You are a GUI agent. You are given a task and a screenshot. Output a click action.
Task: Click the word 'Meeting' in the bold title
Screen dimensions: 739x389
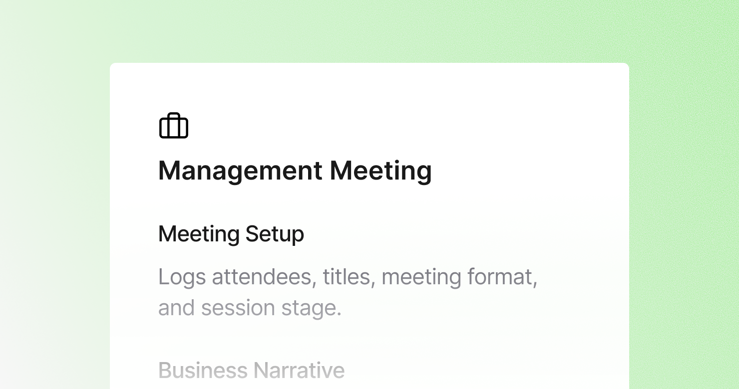coord(381,171)
